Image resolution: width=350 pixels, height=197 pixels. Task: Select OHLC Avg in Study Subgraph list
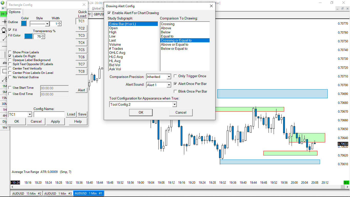pos(133,53)
